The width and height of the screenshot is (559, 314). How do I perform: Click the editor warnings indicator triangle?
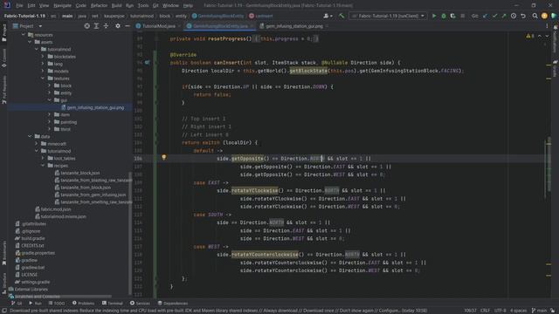(x=530, y=36)
